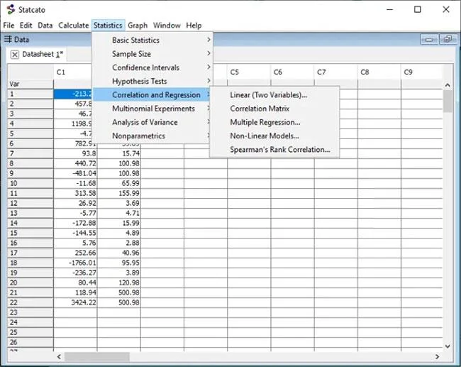Click the vertical scrollbar up arrow
The height and width of the screenshot is (367, 461).
tap(448, 85)
